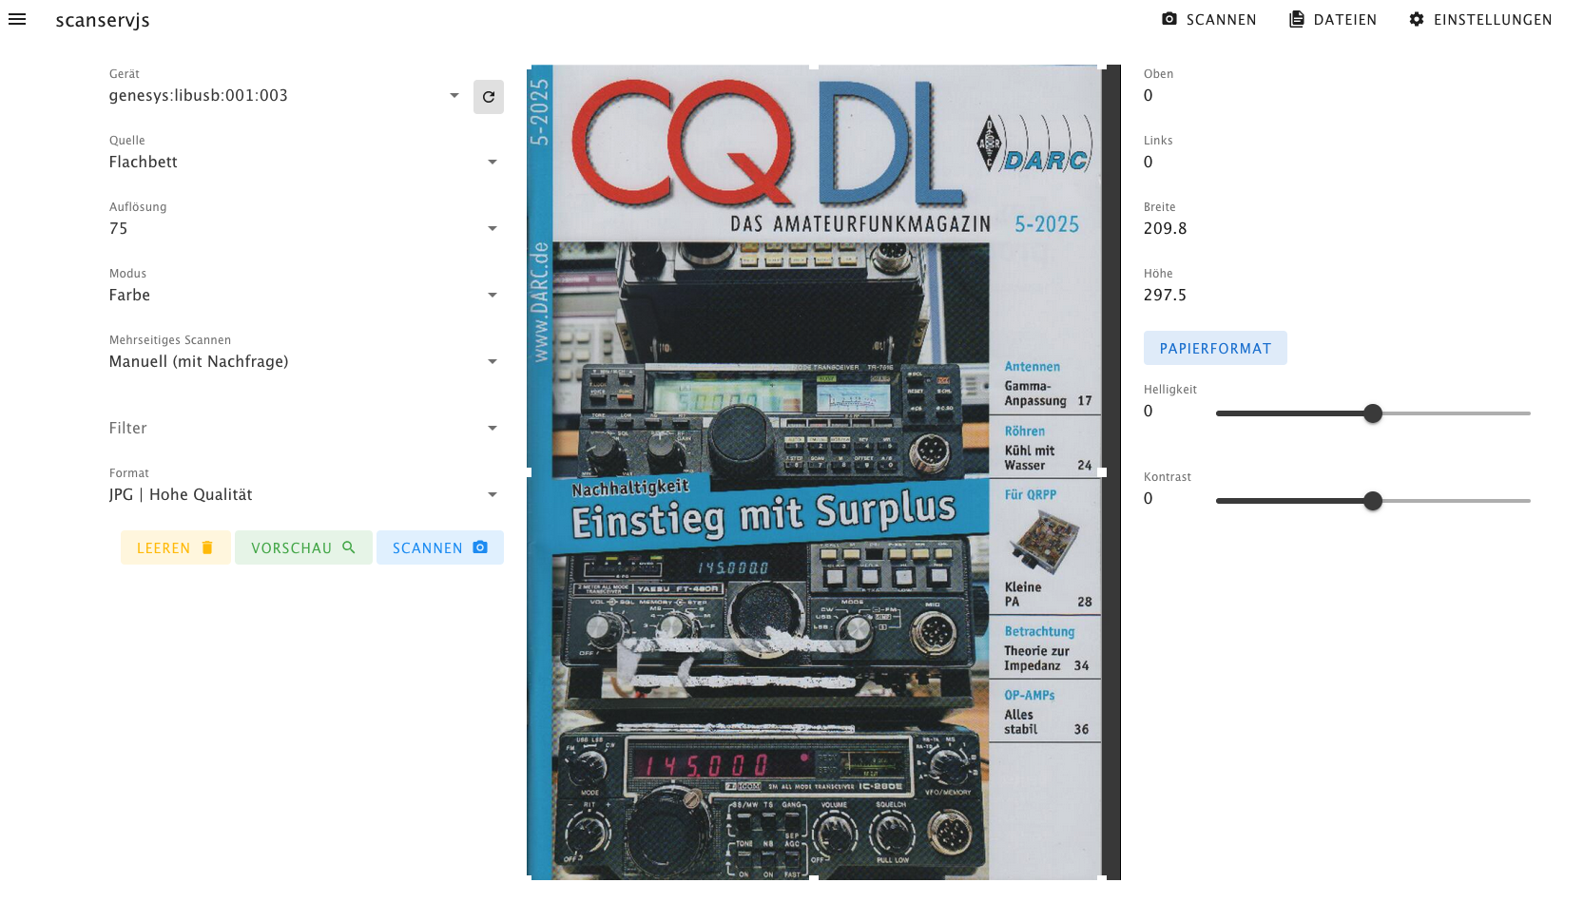Viewport: 1584px width, 902px height.
Task: Go to the SCANNEN tab
Action: tap(1209, 19)
